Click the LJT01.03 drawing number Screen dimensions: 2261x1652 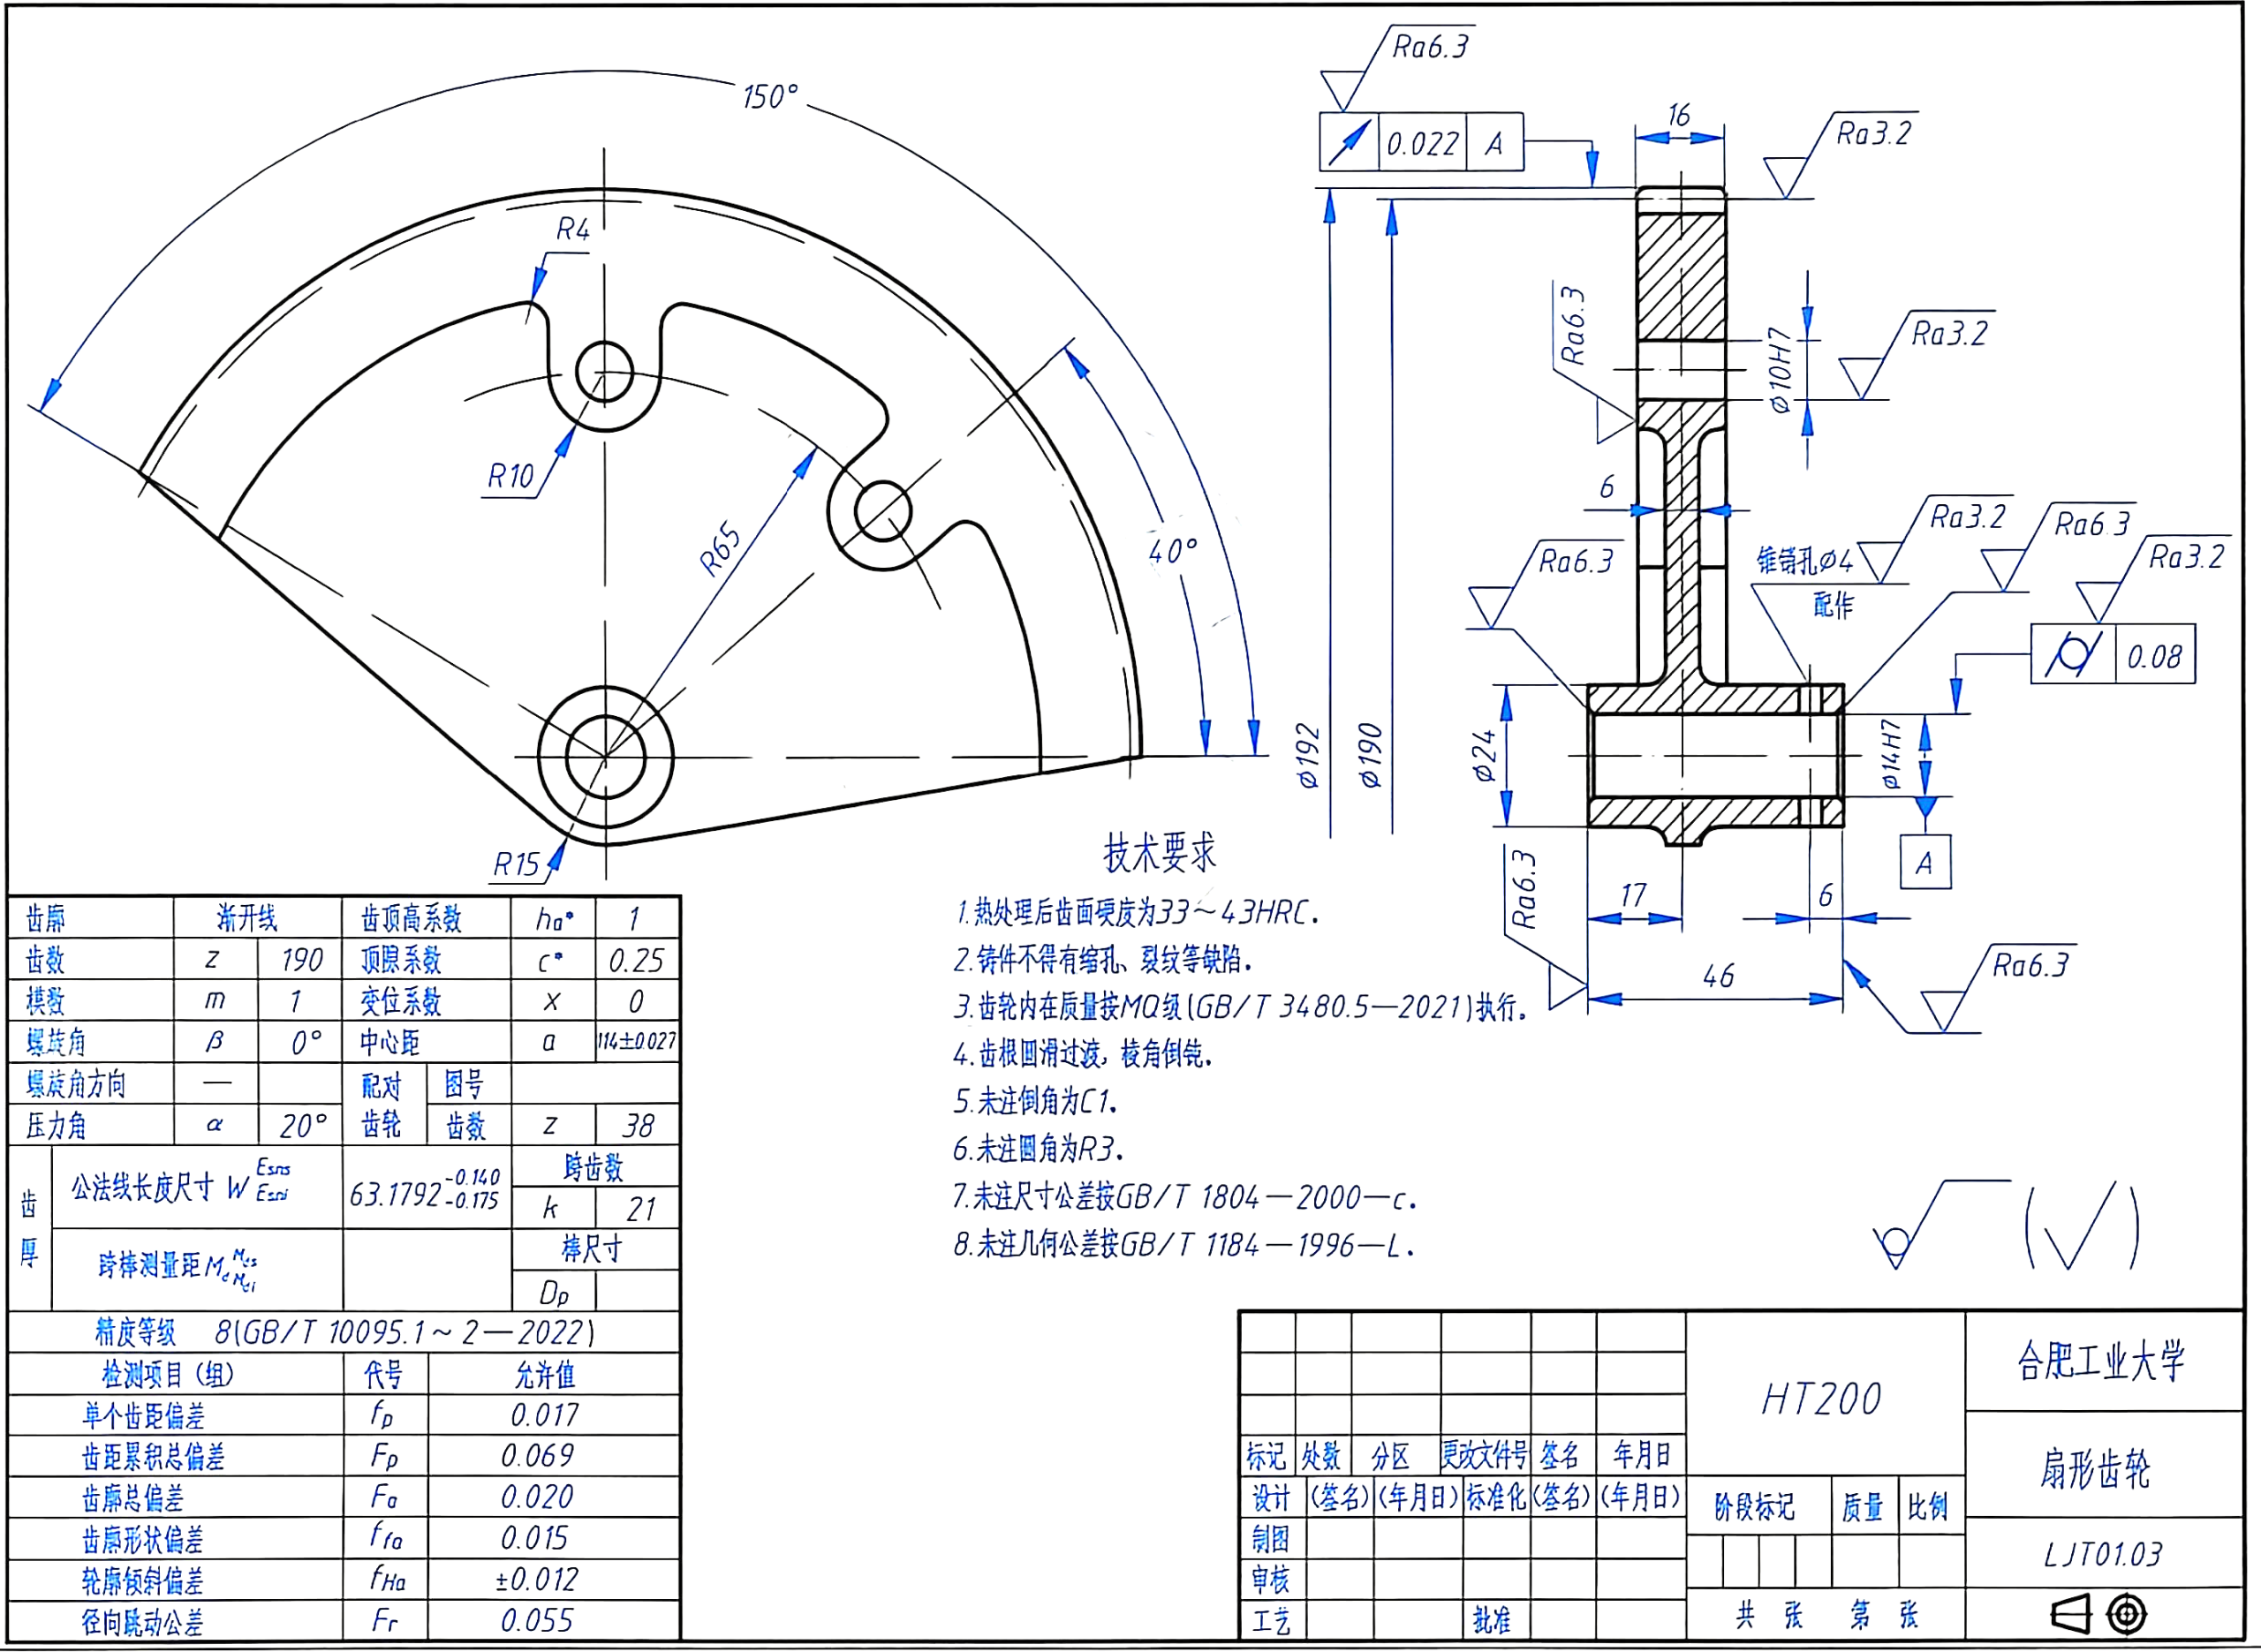click(x=2103, y=1553)
